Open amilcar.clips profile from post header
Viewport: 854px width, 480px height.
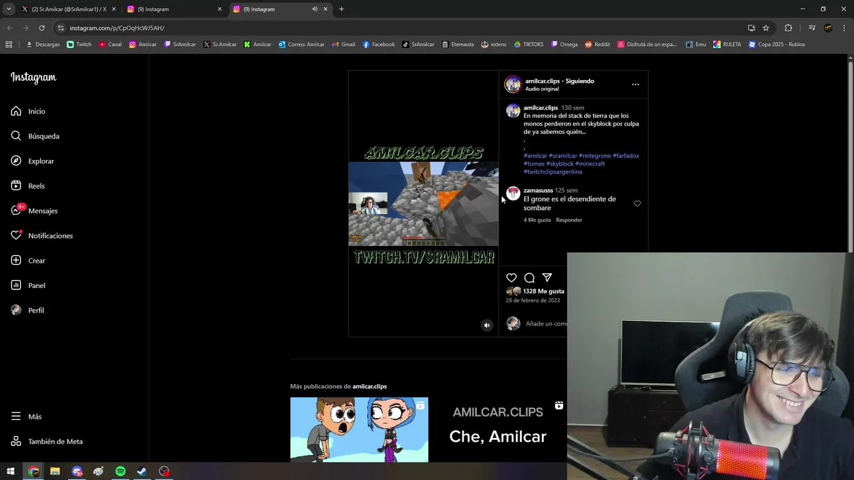pos(542,81)
